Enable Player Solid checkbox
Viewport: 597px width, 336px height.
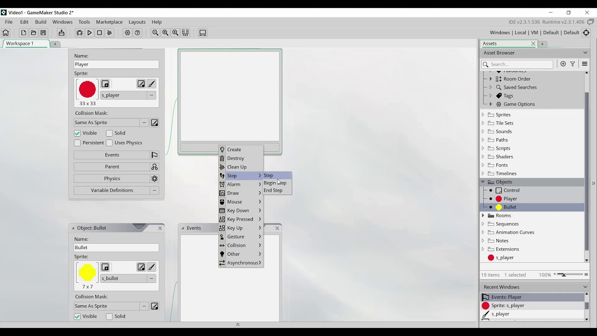[109, 133]
